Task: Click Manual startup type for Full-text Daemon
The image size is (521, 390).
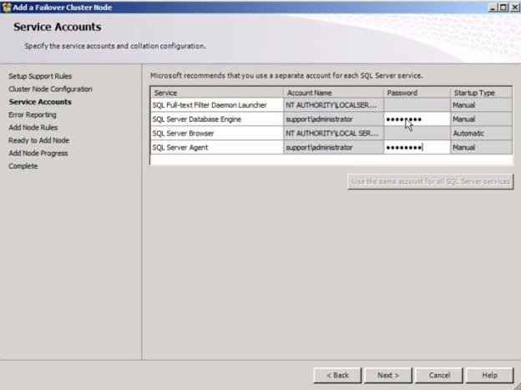Action: point(481,105)
